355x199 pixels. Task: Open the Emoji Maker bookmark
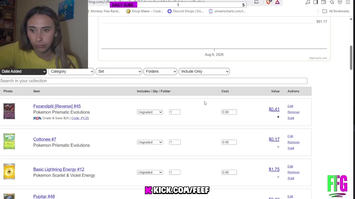pyautogui.click(x=144, y=11)
